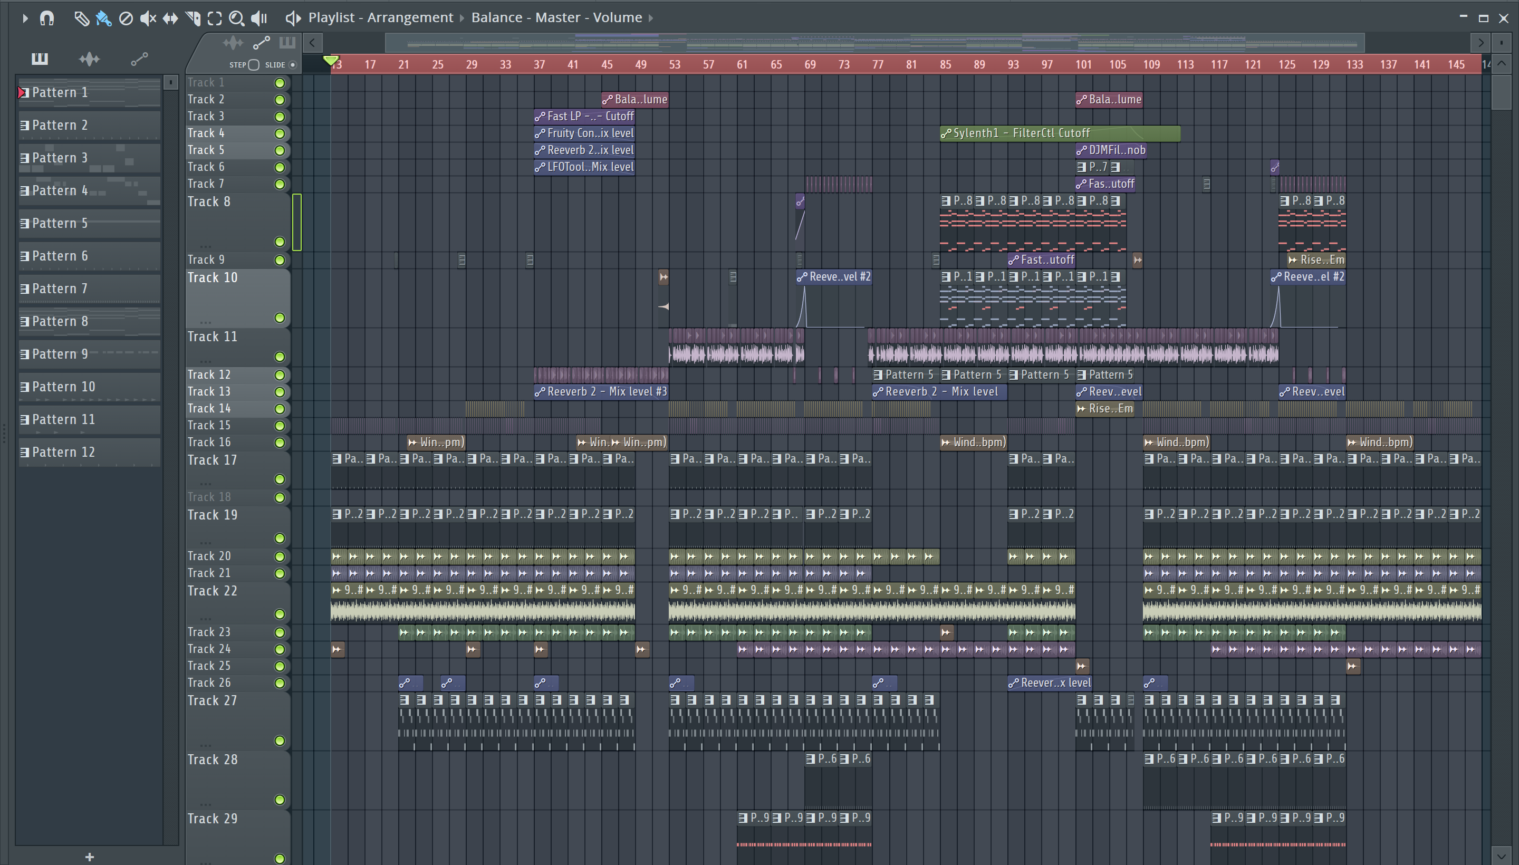Click the green playhead position marker
This screenshot has width=1519, height=865.
pos(331,60)
